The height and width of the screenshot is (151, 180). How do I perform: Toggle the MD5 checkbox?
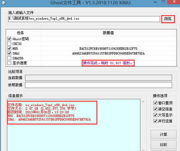(9, 49)
